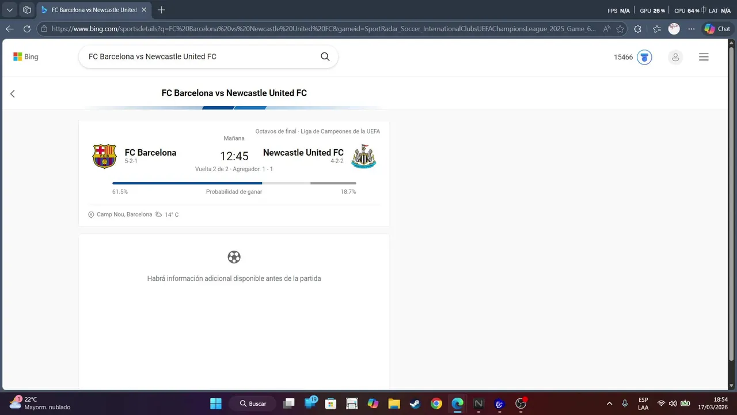This screenshot has width=737, height=415.
Task: Click Camp Nou, Barcelona venue text
Action: tap(124, 214)
